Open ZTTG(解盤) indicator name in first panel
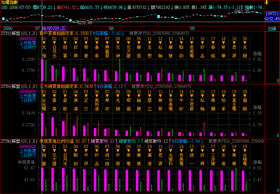The width and height of the screenshot is (280, 194). (12, 33)
